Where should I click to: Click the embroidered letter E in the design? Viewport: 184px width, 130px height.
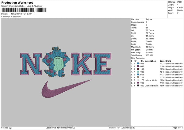click(102, 64)
